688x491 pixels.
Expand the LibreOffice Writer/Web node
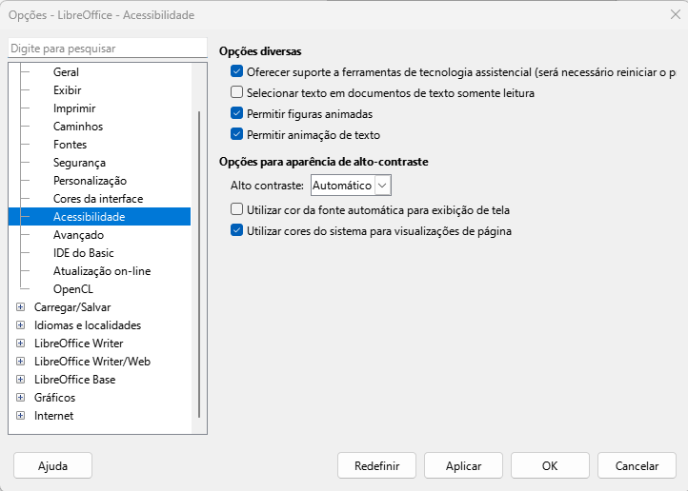click(20, 362)
